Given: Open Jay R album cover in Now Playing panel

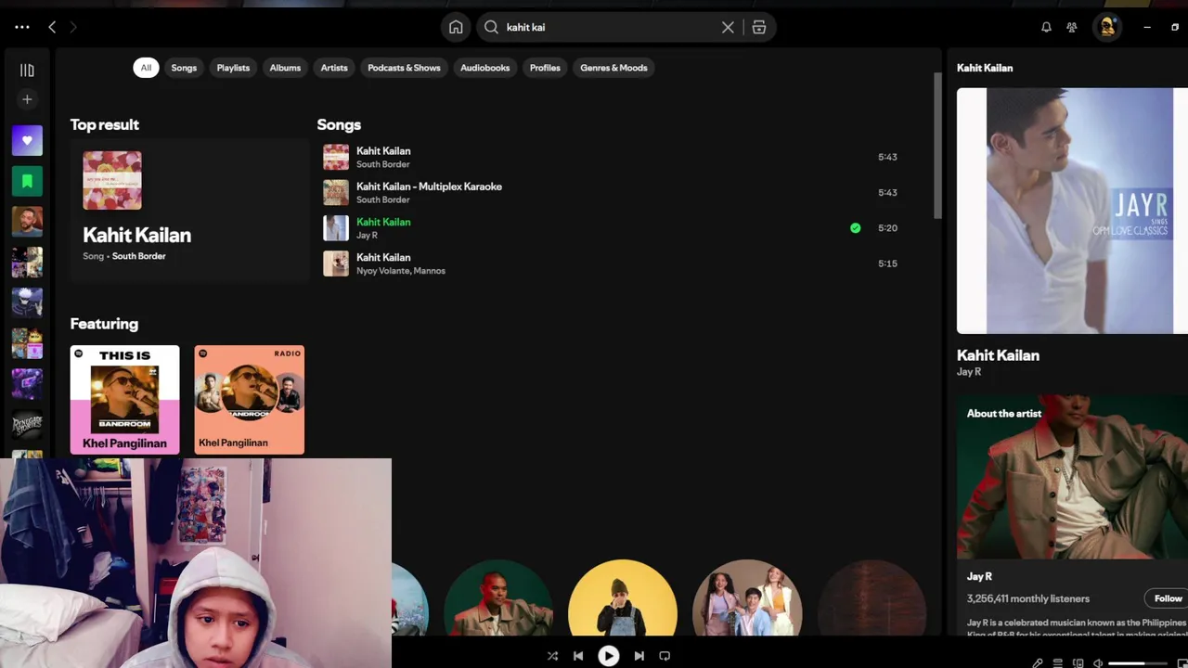Looking at the screenshot, I should pos(1072,211).
